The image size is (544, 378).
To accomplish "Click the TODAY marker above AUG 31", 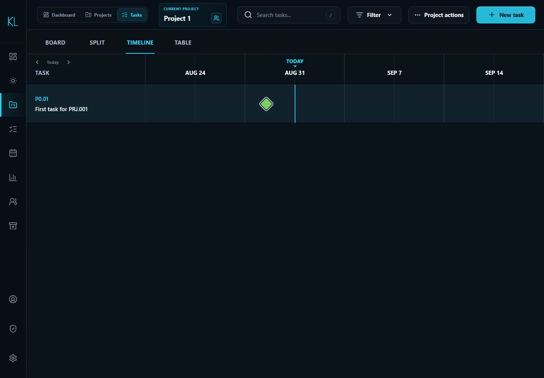I will click(295, 61).
